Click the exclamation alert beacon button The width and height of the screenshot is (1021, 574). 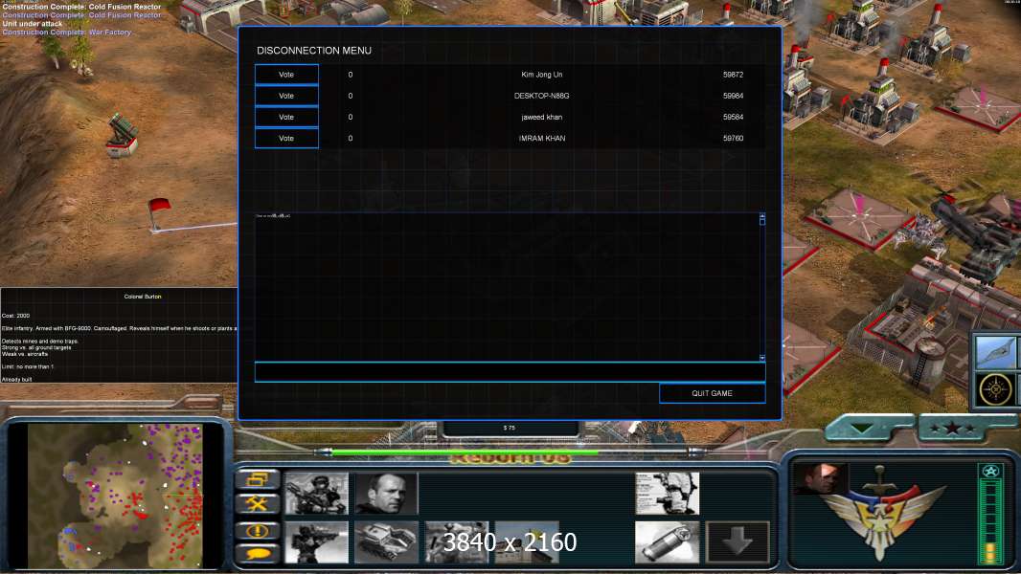[258, 530]
